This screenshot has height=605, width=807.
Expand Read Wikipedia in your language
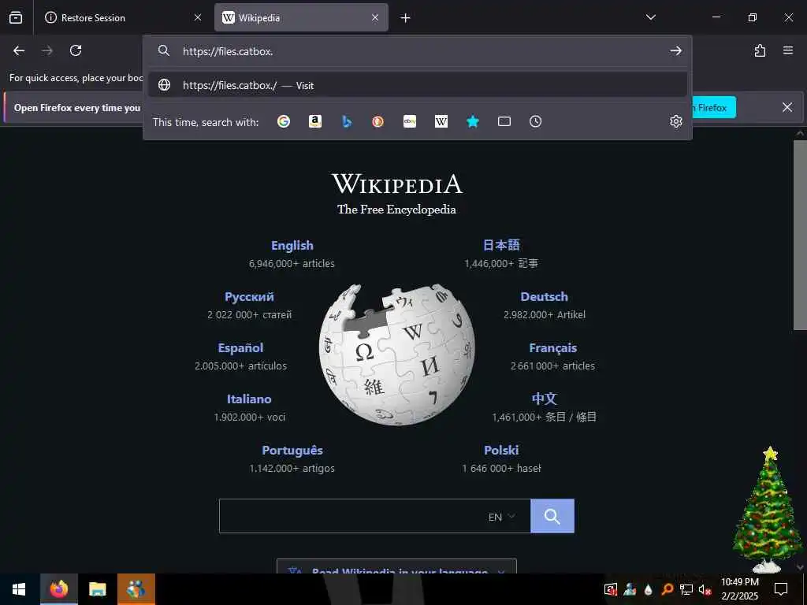(x=397, y=567)
